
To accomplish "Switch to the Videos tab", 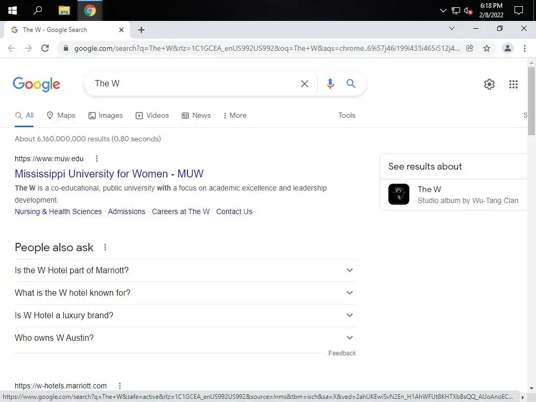I will [x=152, y=116].
